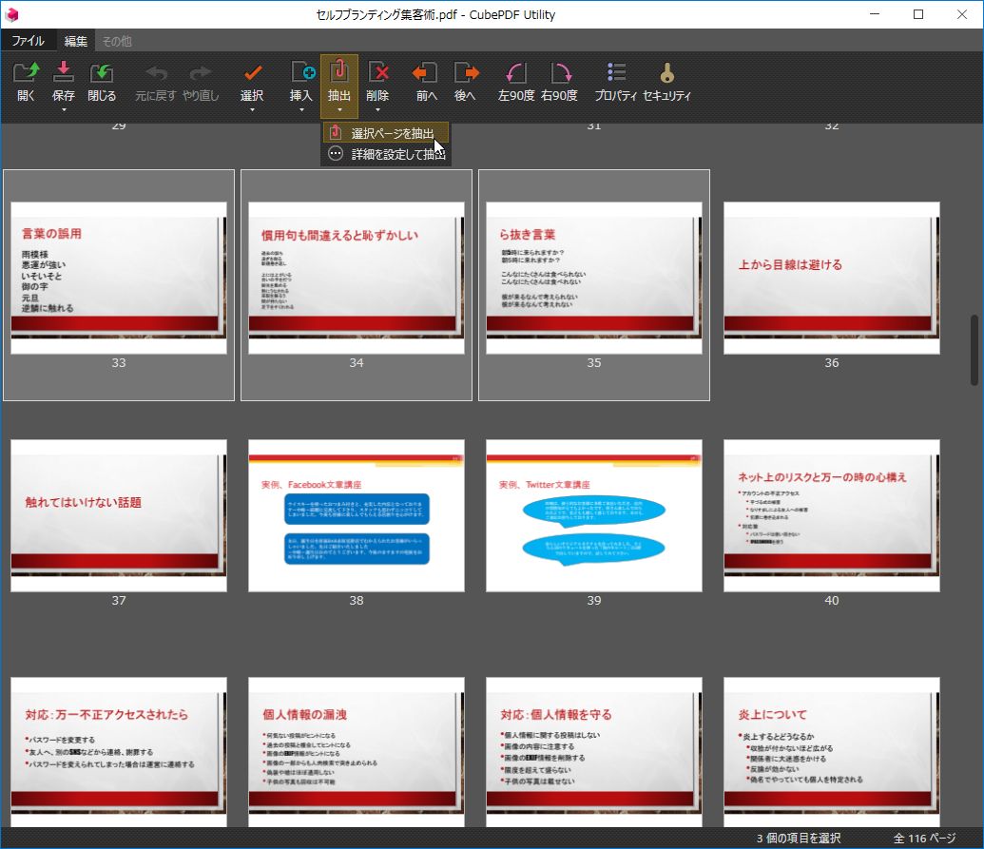Select thumbnail 個人情報の漏洩

pos(357,752)
